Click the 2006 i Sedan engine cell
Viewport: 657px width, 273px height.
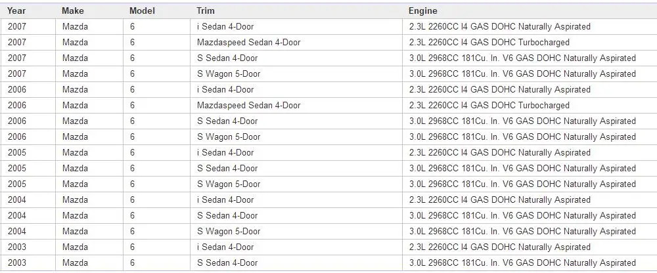(530, 90)
